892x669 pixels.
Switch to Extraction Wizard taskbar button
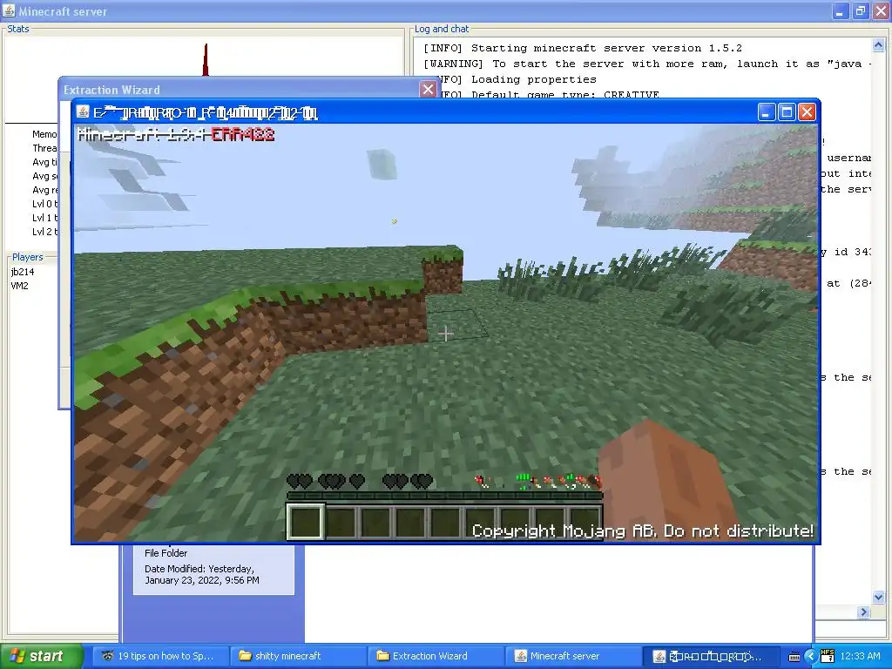[436, 656]
